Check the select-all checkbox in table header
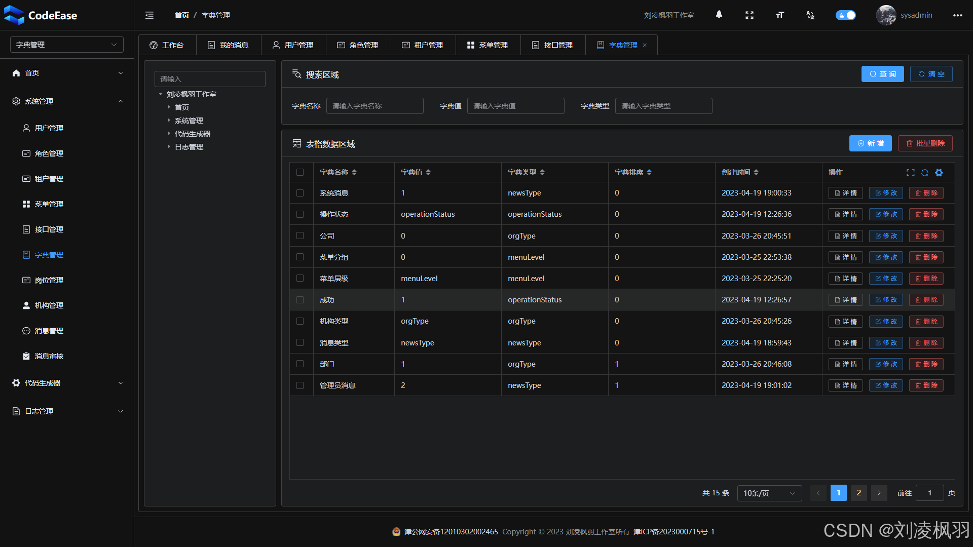 pos(300,172)
